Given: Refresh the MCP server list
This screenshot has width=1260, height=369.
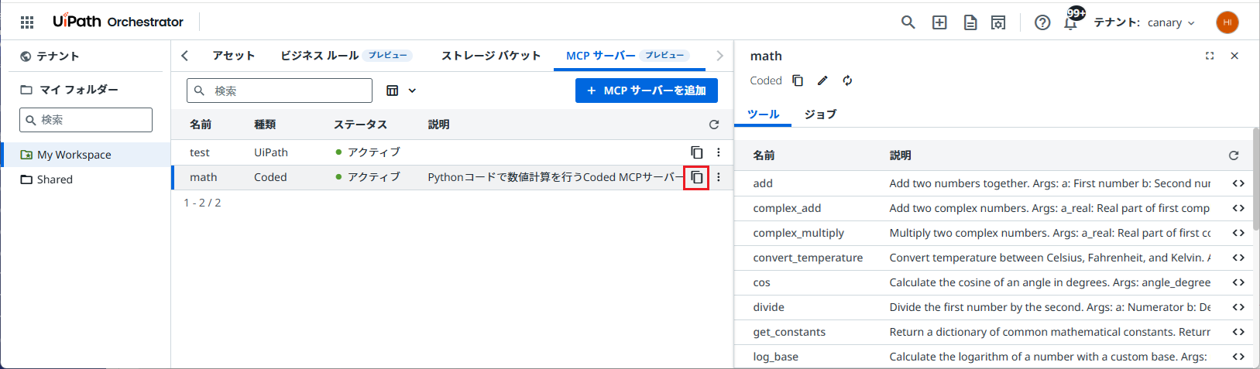Looking at the screenshot, I should (714, 125).
